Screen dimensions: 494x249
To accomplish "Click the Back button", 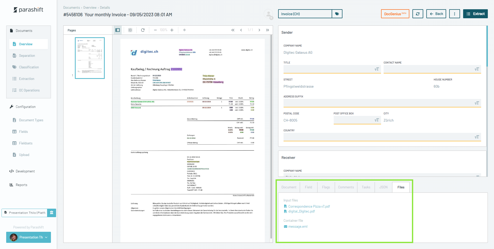I will tap(436, 14).
